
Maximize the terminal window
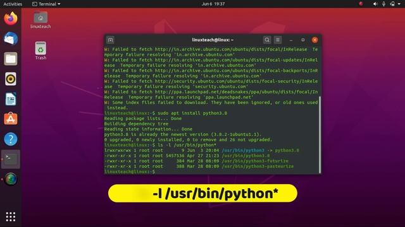(303, 40)
